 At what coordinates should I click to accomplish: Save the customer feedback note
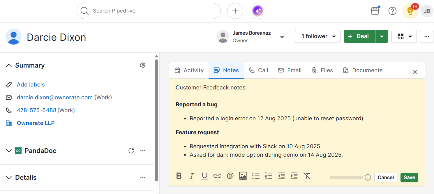(x=409, y=177)
